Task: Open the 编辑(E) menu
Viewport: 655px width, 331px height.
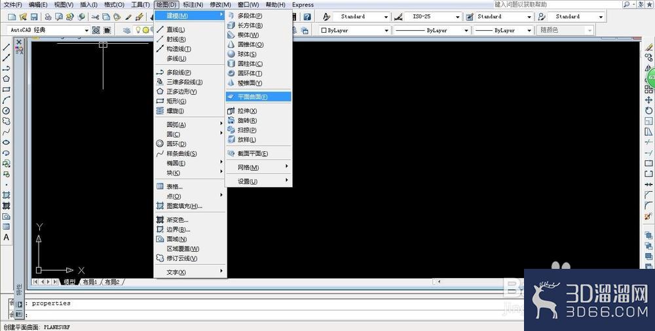Action: (x=38, y=5)
